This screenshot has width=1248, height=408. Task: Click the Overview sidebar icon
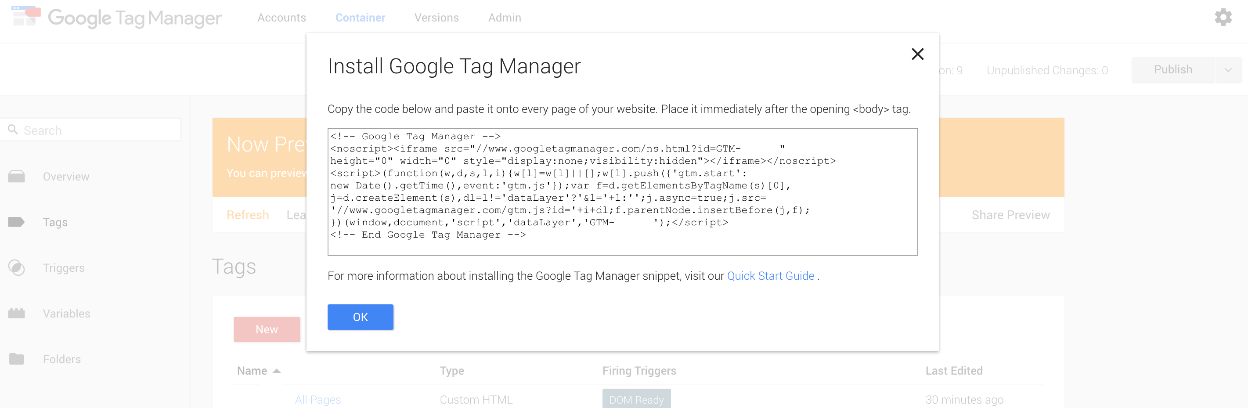click(17, 177)
